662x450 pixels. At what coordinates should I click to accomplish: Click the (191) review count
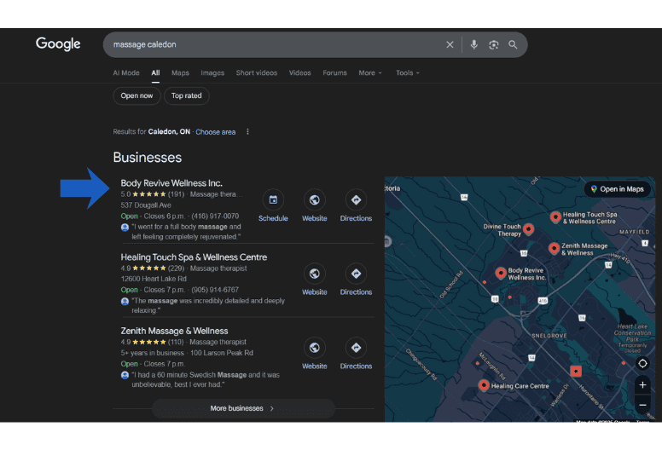[176, 194]
